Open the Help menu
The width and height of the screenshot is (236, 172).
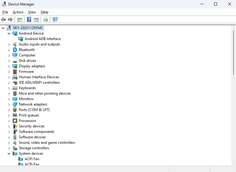click(x=44, y=12)
